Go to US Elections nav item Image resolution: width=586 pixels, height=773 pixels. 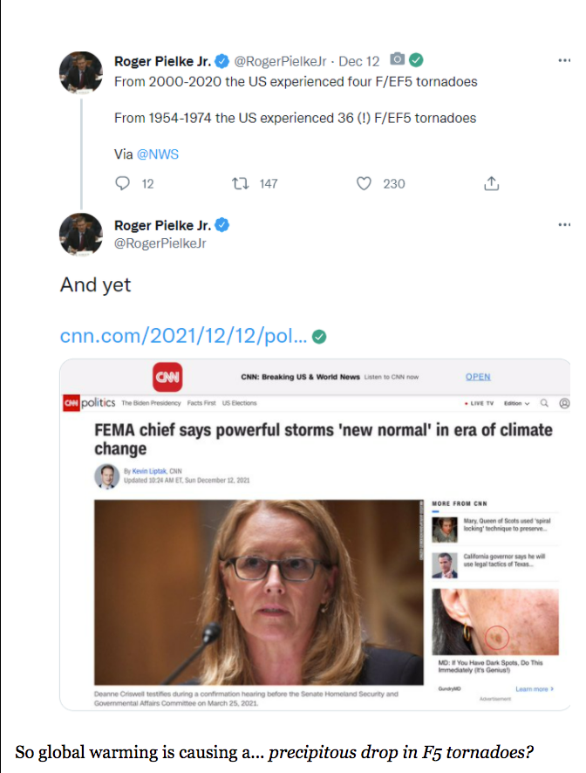(240, 403)
